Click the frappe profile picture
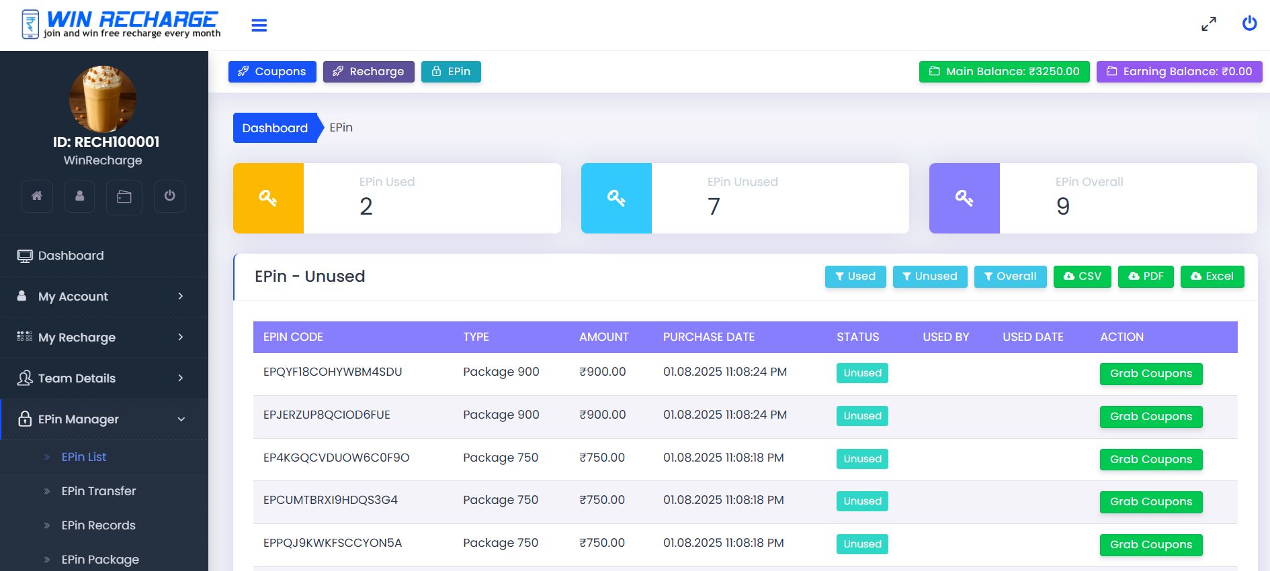Viewport: 1270px width, 571px height. pyautogui.click(x=103, y=99)
